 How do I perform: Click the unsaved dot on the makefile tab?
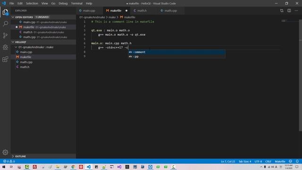coord(126,10)
